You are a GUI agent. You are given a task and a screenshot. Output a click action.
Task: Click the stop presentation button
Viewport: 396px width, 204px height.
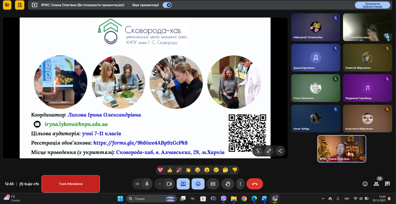[372, 5]
